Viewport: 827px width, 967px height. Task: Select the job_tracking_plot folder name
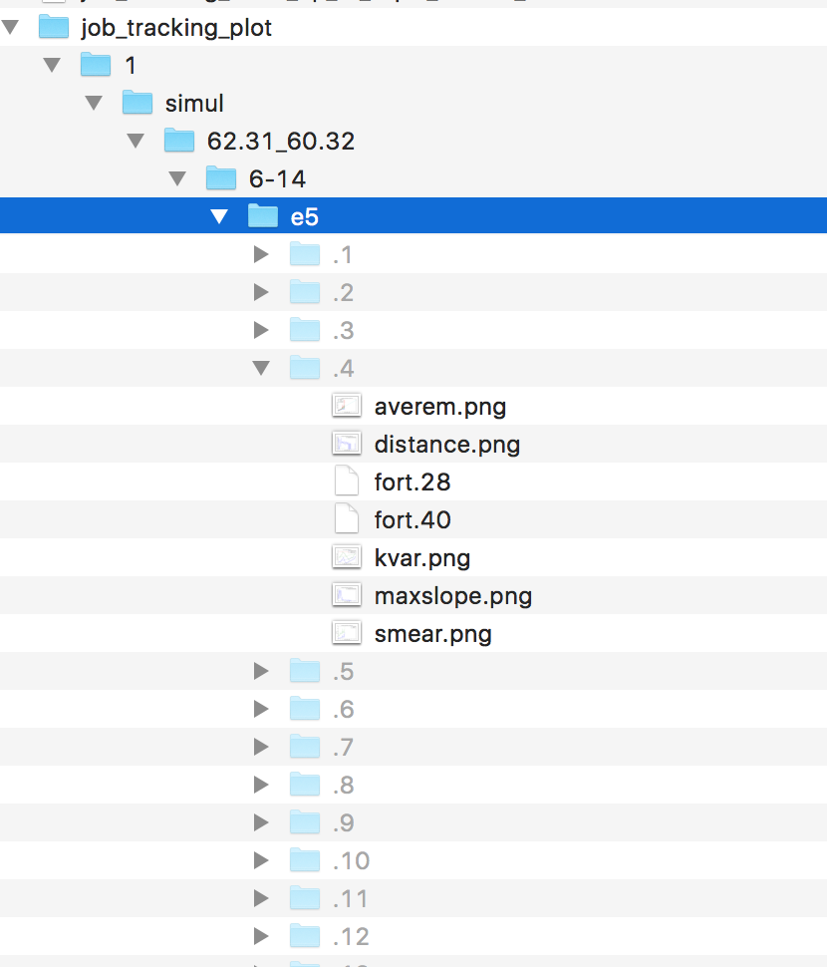[176, 28]
